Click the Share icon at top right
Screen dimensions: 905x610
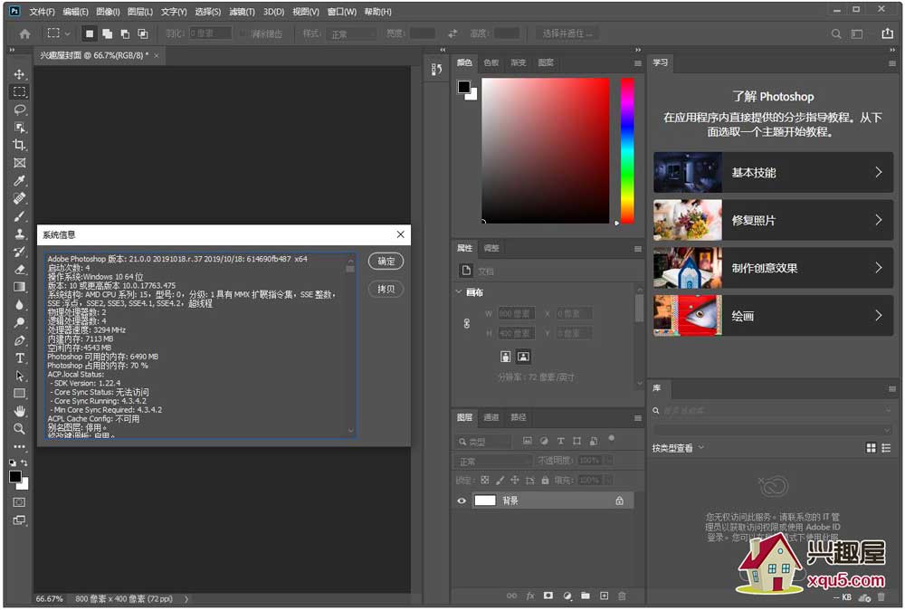pyautogui.click(x=887, y=33)
